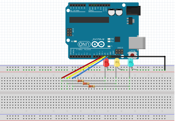The image size is (175, 121).
Task: Select the yellow LED component
Action: (x=117, y=62)
